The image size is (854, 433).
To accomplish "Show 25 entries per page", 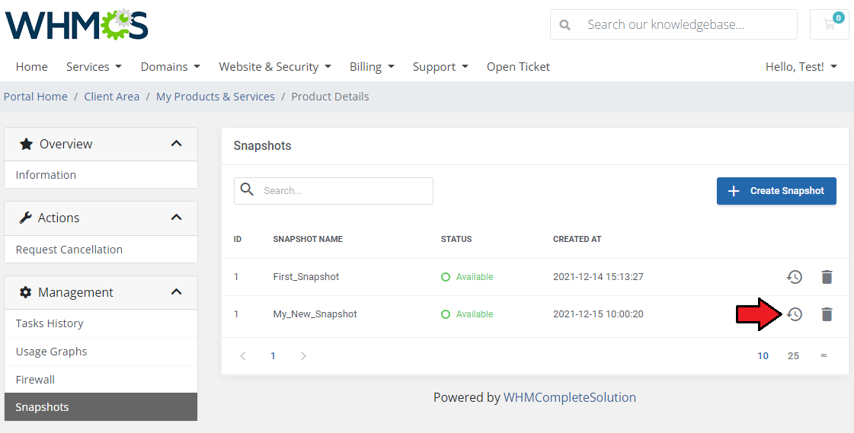I will point(793,355).
